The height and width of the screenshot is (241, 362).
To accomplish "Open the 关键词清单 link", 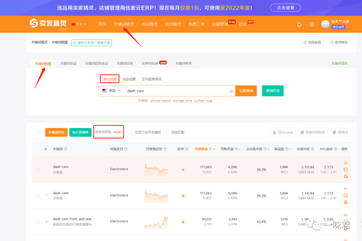I will point(339,64).
